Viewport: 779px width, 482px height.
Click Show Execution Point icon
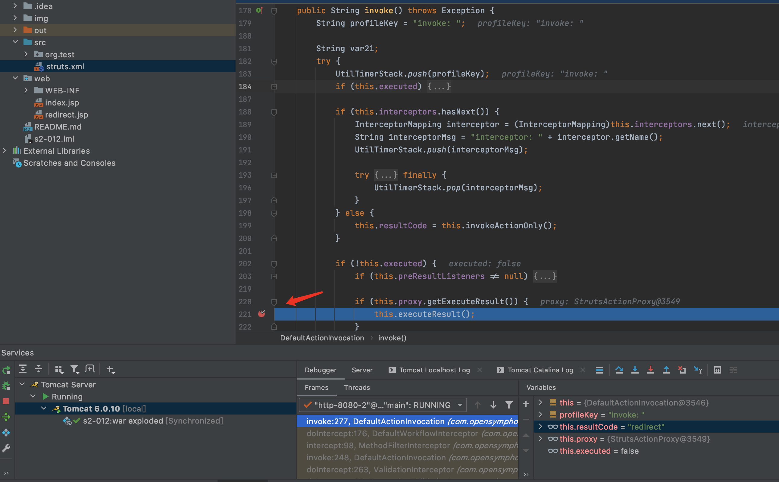pyautogui.click(x=599, y=370)
